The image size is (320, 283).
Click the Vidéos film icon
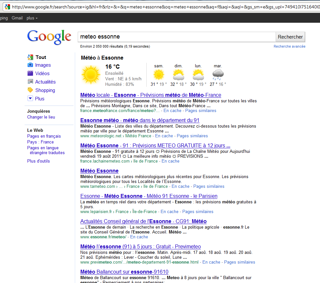30,73
